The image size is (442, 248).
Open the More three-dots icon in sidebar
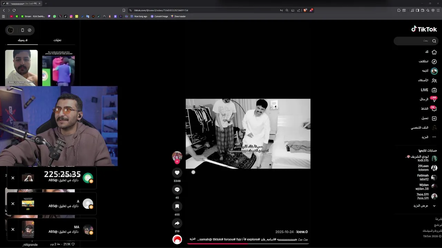point(434,137)
